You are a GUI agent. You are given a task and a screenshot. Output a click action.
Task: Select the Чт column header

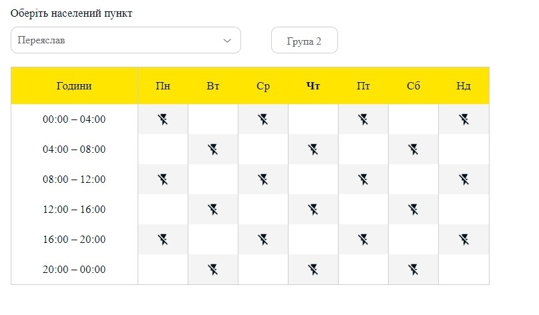(313, 85)
